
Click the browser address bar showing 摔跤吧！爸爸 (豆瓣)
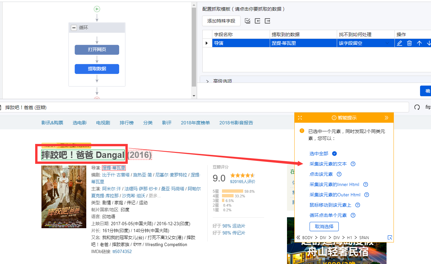pyautogui.click(x=204, y=107)
